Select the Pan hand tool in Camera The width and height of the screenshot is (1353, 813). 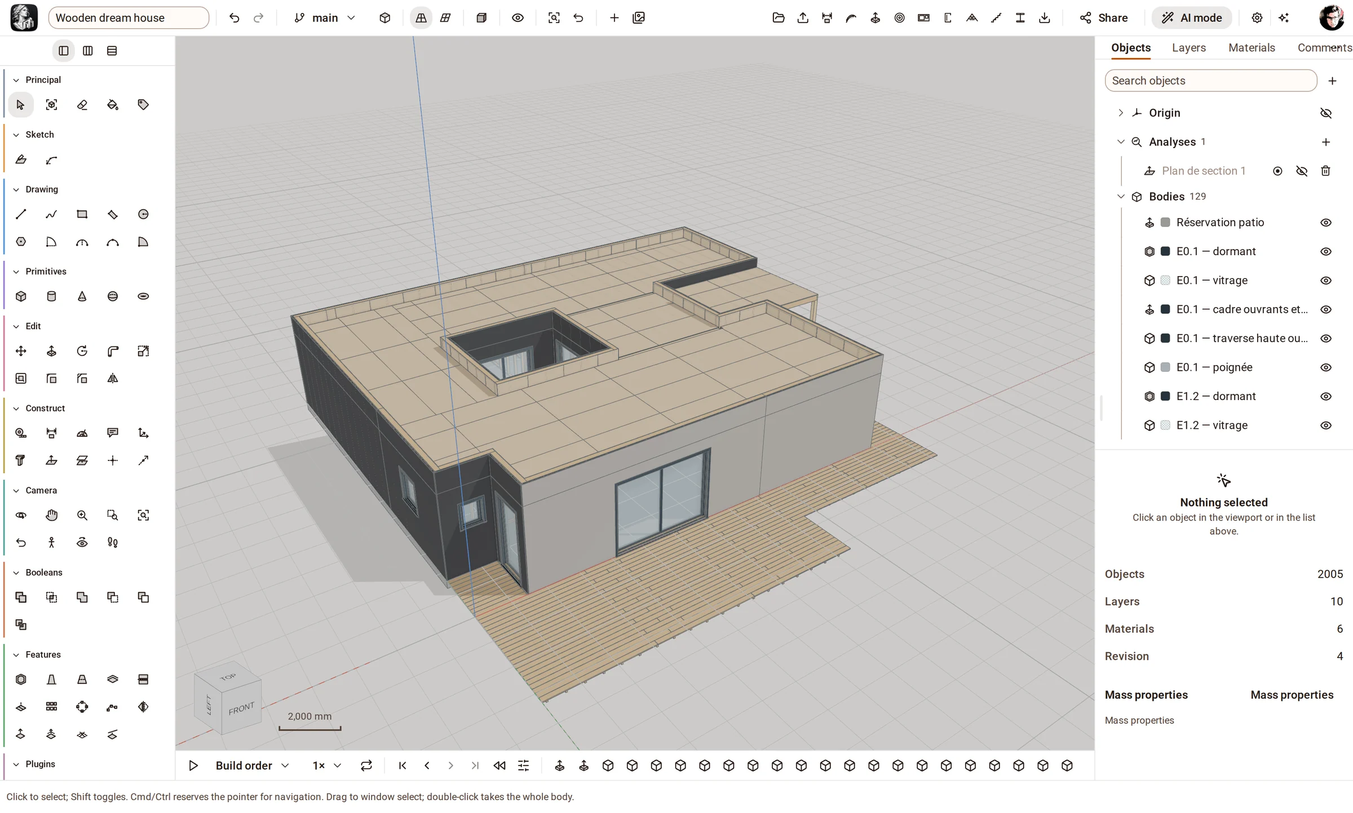[51, 515]
